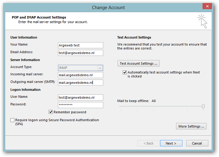
Task: Click the Mail to keep offline slider handle
Action: [203, 107]
